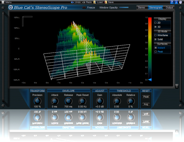Select the 2D display option
The width and height of the screenshot is (184, 142).
coord(155,23)
